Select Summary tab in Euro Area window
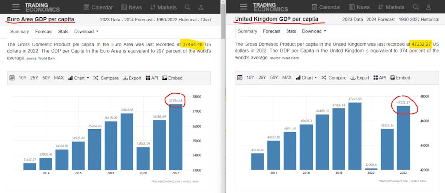The image size is (445, 193). pos(20,32)
